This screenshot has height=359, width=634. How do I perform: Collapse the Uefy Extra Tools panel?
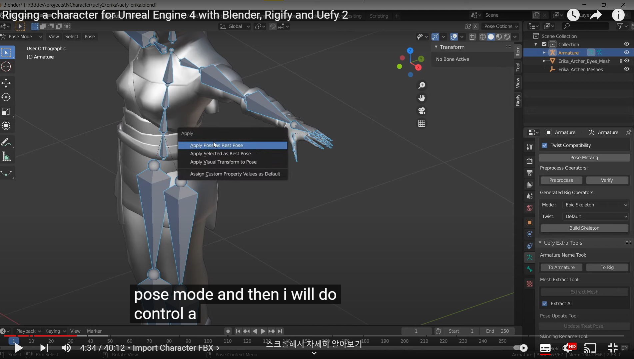coord(540,243)
